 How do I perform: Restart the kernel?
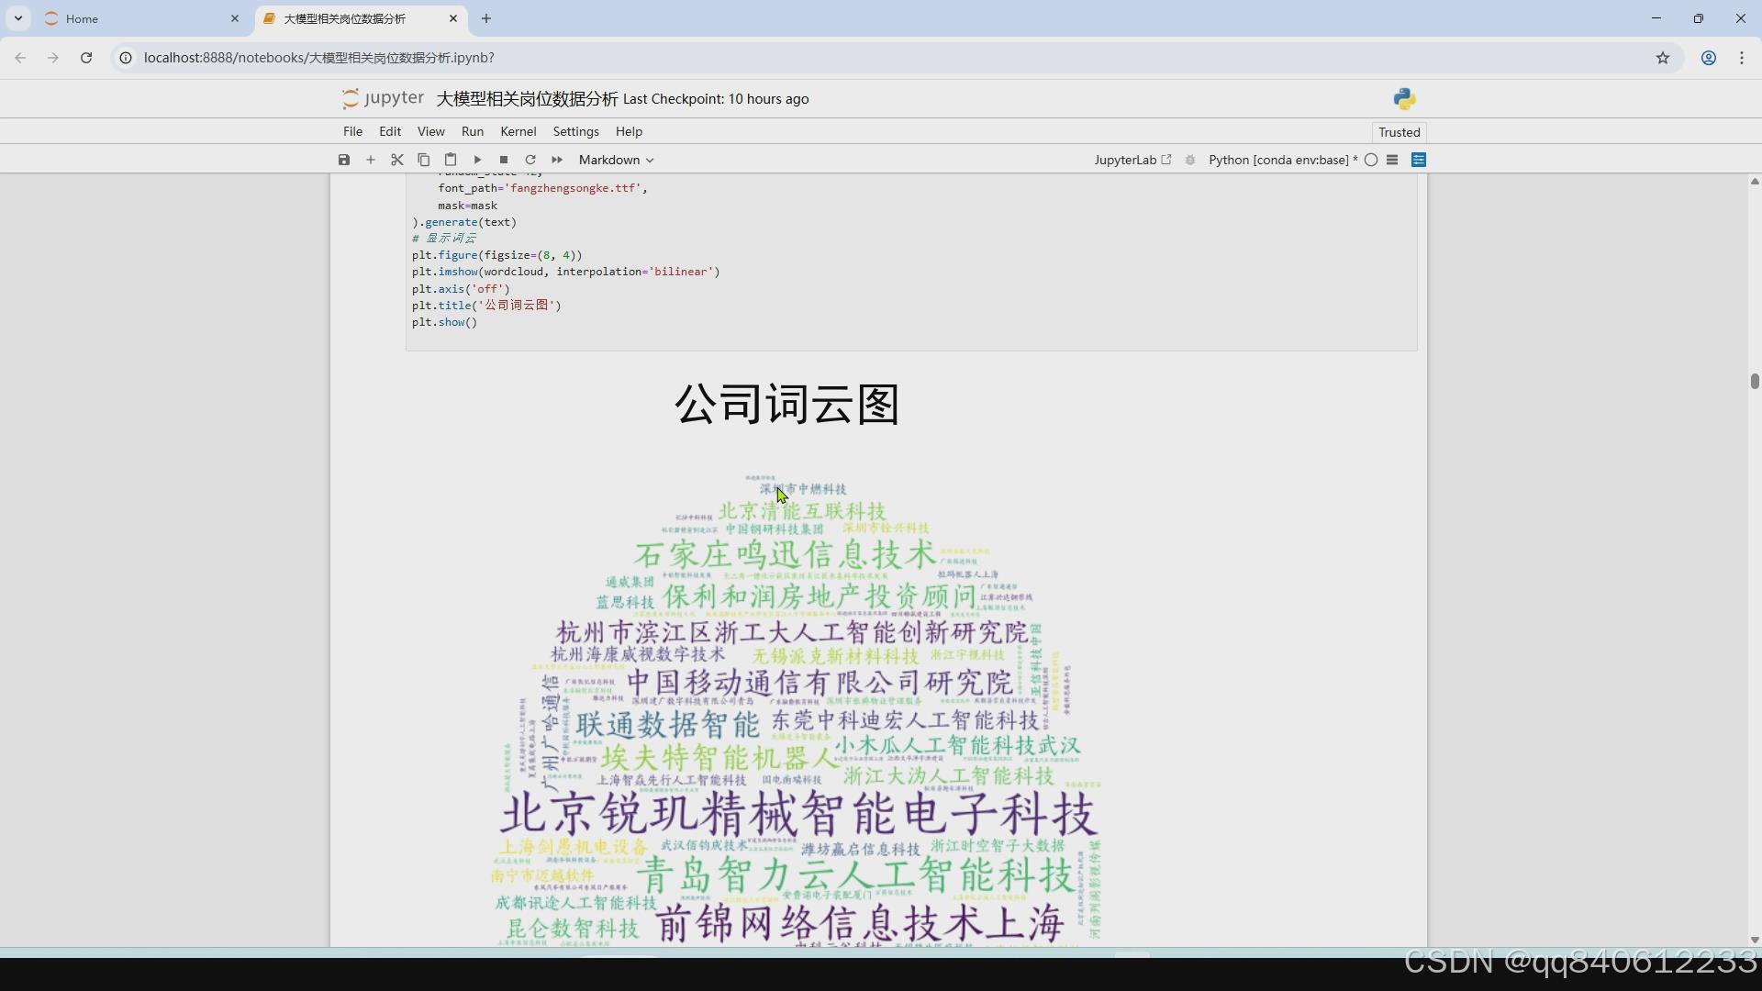pyautogui.click(x=530, y=159)
